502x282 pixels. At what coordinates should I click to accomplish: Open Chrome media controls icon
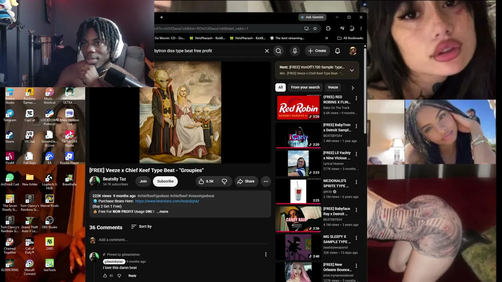342,28
